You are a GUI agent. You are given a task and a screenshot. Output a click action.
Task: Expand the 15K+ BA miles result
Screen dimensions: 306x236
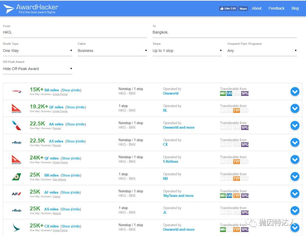coord(295,91)
